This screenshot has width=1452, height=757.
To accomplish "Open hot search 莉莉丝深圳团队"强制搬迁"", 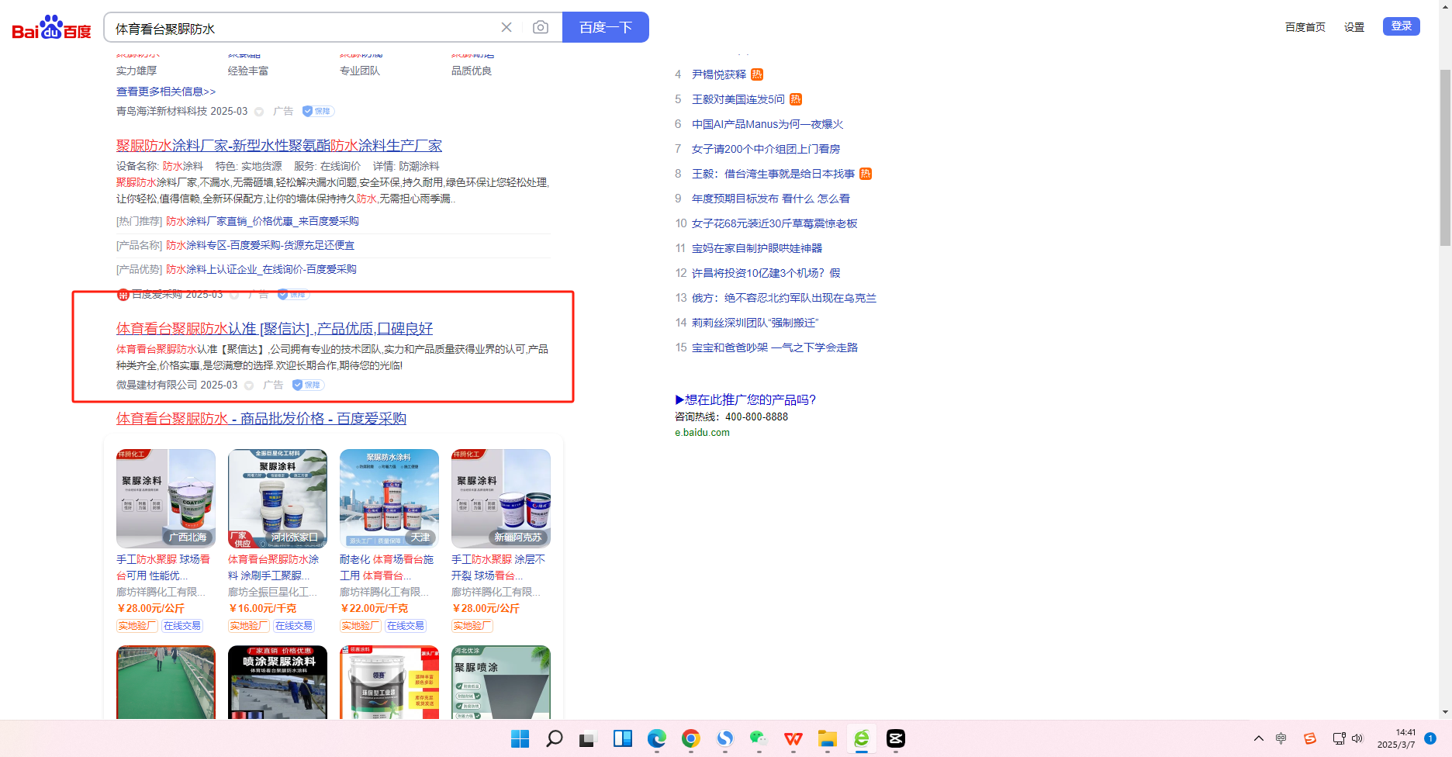I will pos(755,323).
